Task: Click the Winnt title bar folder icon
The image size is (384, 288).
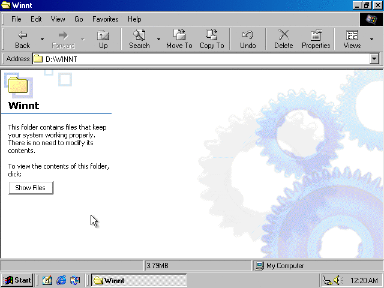Action: click(x=5, y=5)
